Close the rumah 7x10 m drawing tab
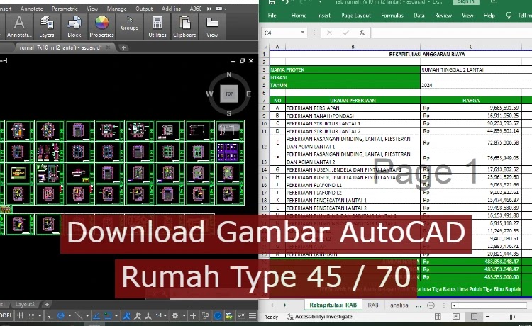This screenshot has height=326, width=532. pyautogui.click(x=108, y=47)
